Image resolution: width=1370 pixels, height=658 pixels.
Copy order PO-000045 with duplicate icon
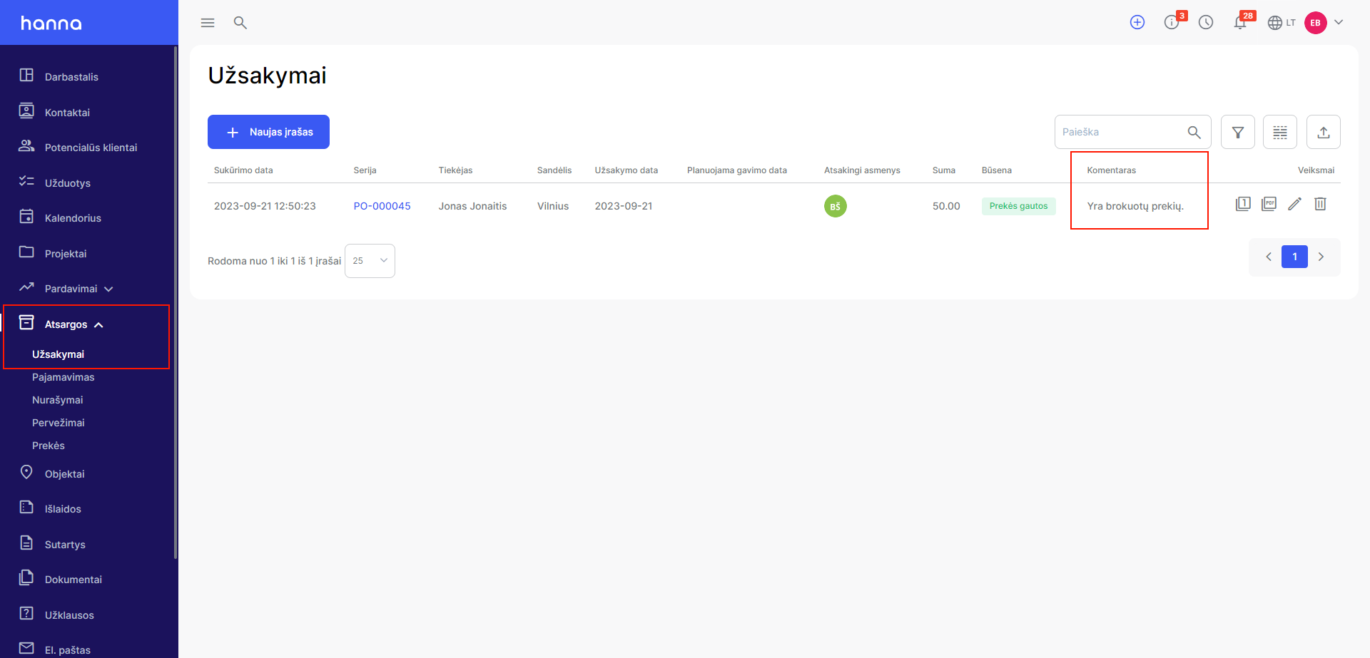(1243, 204)
